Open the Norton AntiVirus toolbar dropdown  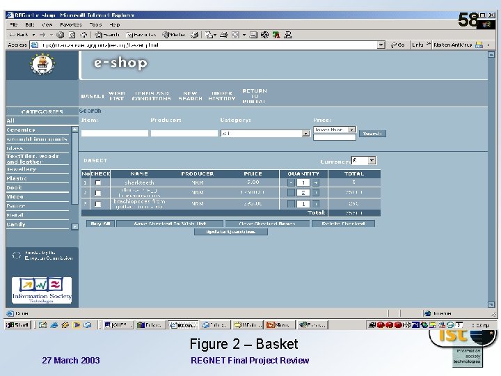(488, 45)
